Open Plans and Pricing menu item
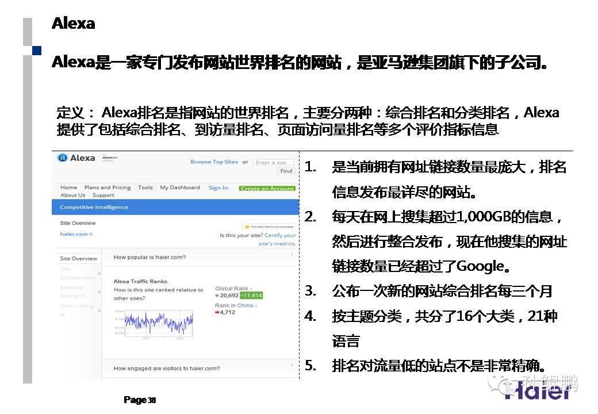The width and height of the screenshot is (598, 414). pyautogui.click(x=108, y=187)
